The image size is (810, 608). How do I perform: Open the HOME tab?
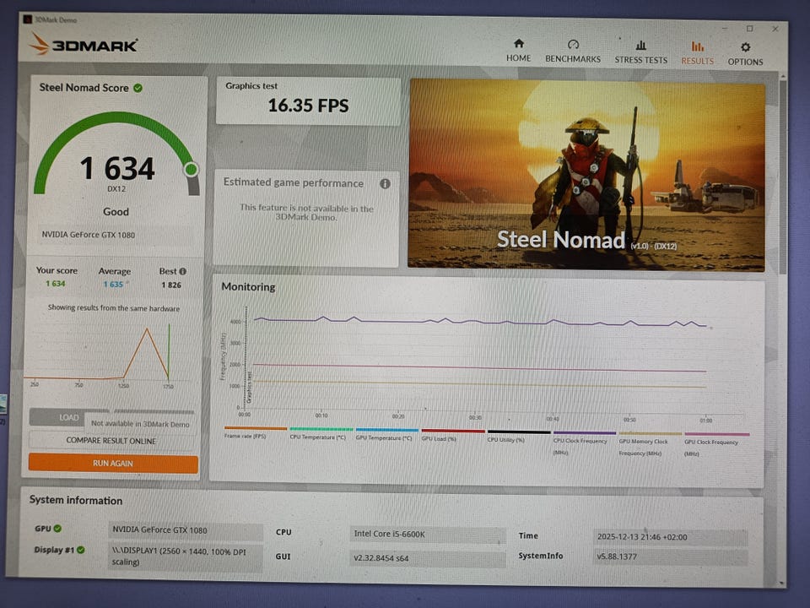pyautogui.click(x=518, y=50)
